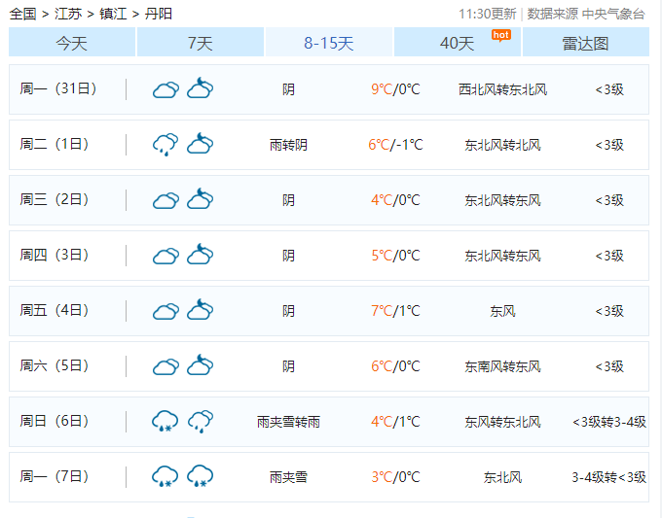Select the 周四（3日） date label

[x=55, y=255]
